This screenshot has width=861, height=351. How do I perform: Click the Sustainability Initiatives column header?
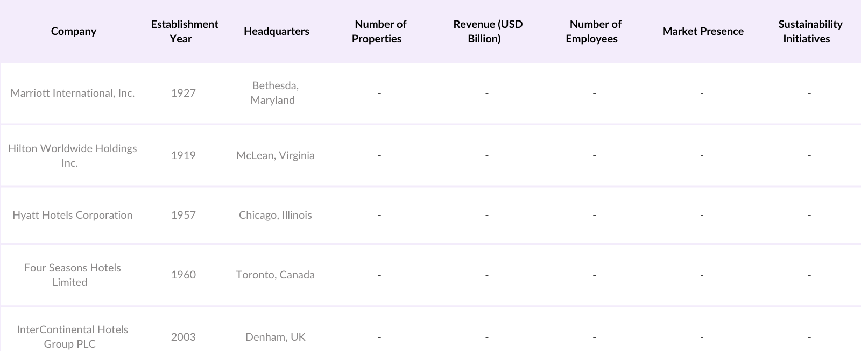(x=809, y=31)
